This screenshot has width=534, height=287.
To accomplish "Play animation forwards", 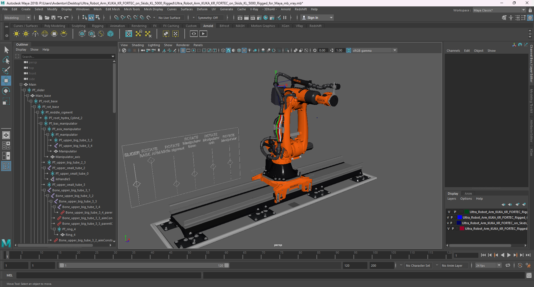I will (509, 255).
